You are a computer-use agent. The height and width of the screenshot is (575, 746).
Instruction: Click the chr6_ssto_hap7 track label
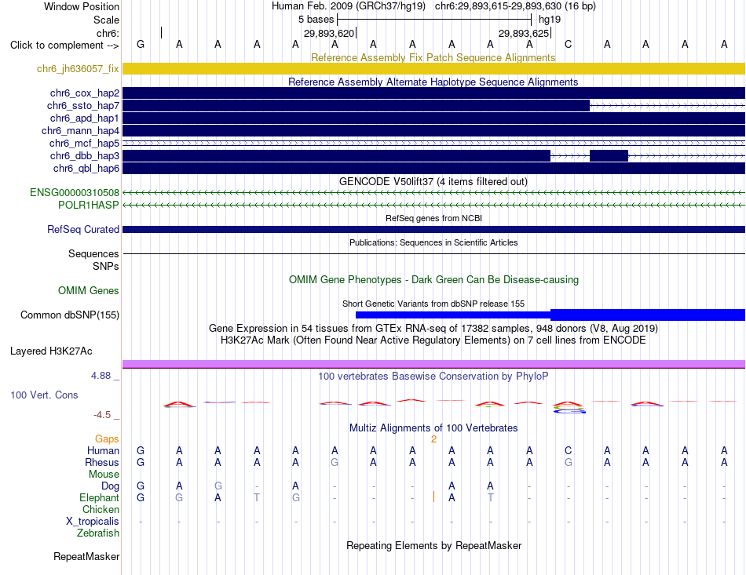pos(82,105)
